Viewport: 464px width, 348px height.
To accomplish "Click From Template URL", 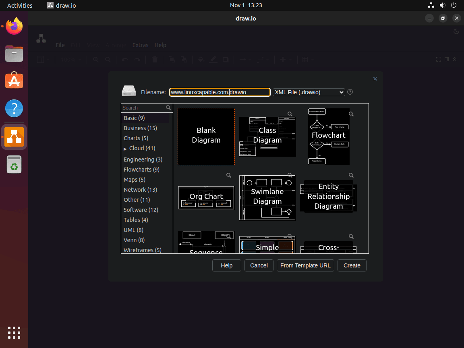I will (305, 265).
